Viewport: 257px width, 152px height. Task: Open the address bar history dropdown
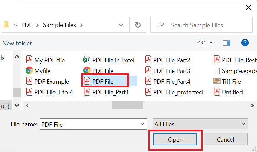pos(121,25)
